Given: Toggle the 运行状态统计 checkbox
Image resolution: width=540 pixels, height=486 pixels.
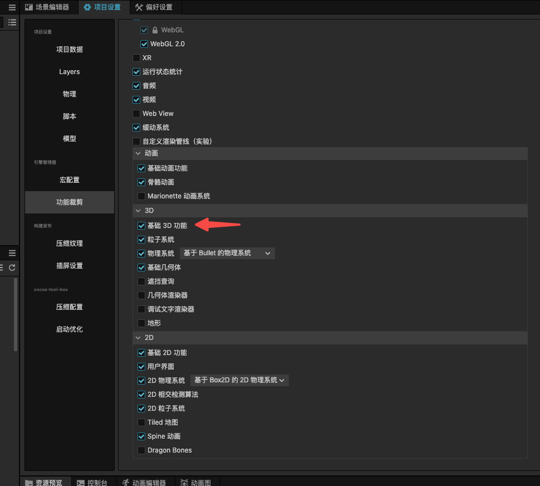Looking at the screenshot, I should [136, 72].
